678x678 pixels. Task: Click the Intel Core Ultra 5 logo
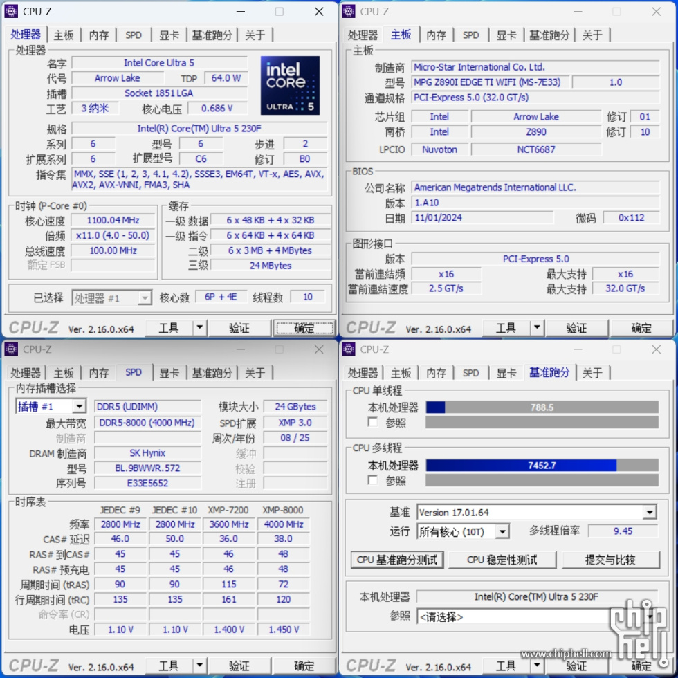point(290,85)
